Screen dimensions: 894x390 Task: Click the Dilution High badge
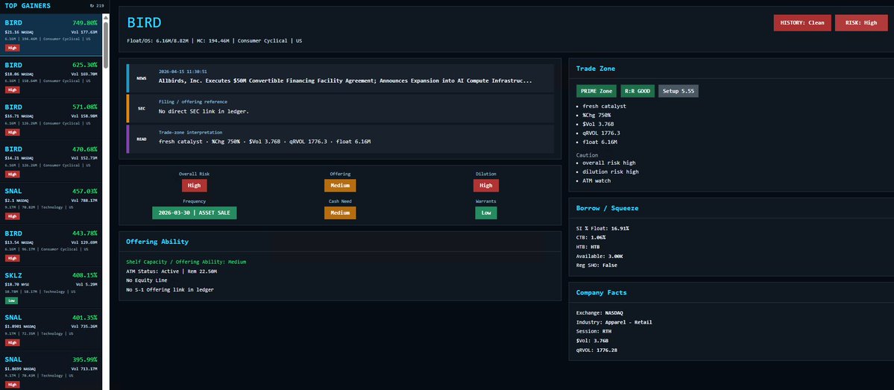(485, 186)
